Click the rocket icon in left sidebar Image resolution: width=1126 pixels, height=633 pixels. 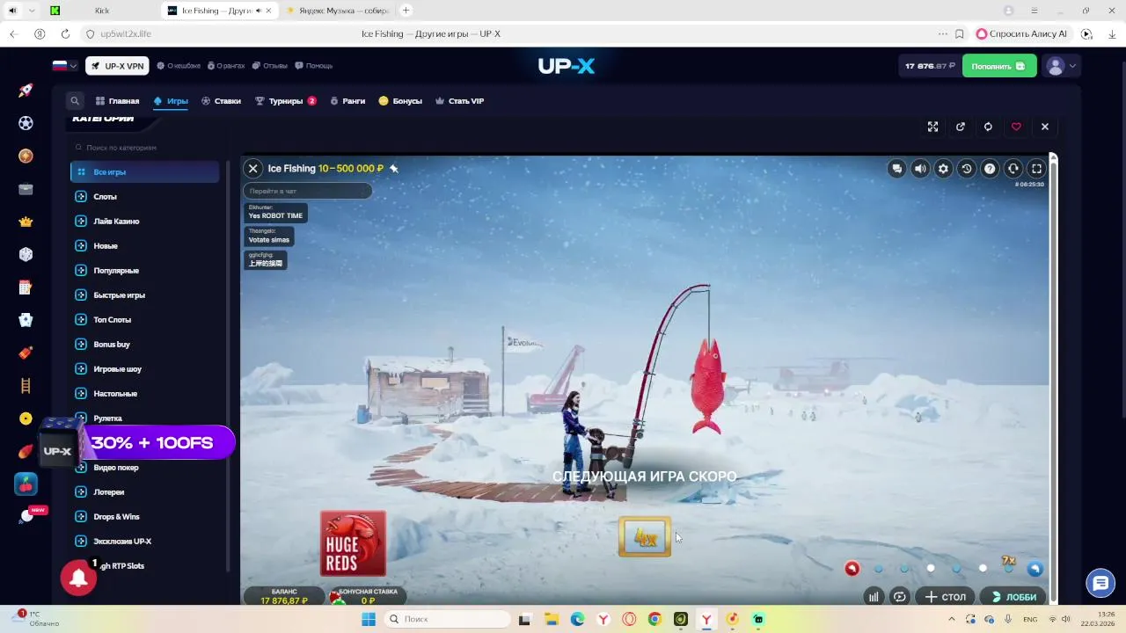tap(26, 91)
